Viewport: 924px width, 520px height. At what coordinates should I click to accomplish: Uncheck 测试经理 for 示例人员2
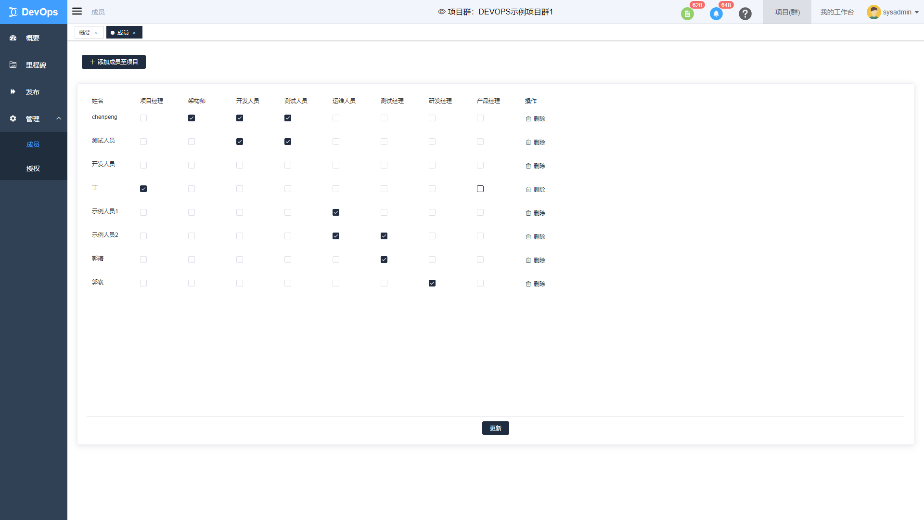point(384,236)
